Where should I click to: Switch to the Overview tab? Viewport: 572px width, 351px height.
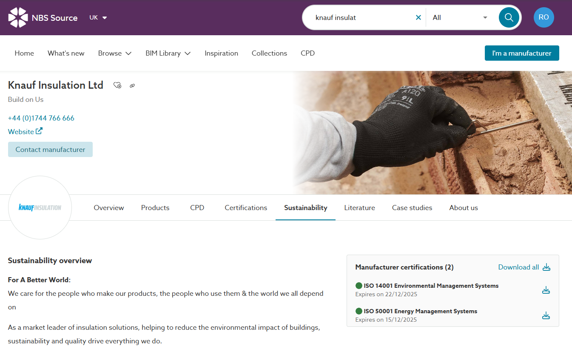click(109, 208)
